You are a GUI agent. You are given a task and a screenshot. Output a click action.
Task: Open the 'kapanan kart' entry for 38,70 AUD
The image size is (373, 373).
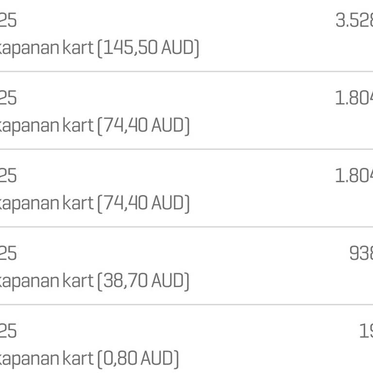47,281
